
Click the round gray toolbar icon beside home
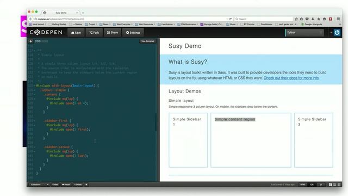324,19
